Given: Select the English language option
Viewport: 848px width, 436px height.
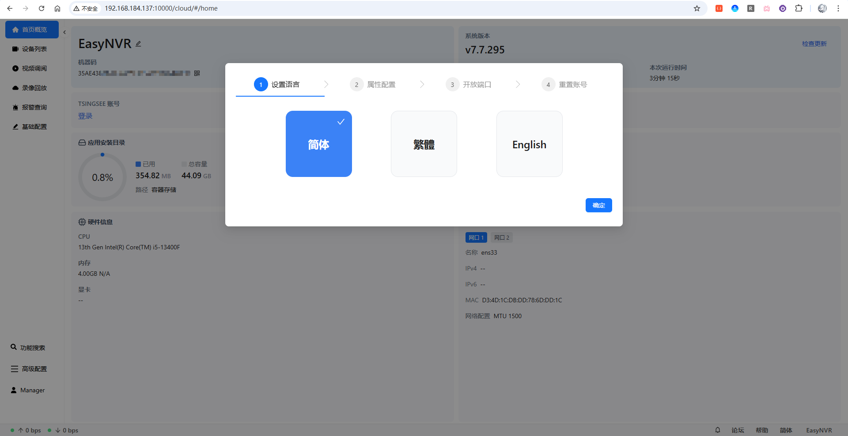Looking at the screenshot, I should click(529, 144).
